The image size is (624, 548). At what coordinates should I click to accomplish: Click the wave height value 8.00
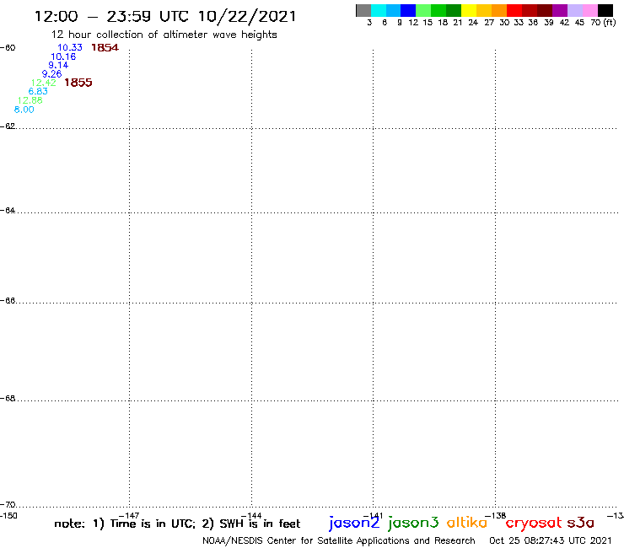tap(24, 110)
